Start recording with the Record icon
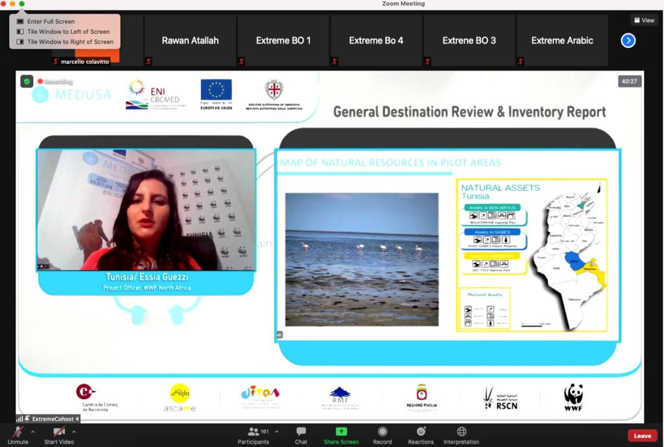Image resolution: width=664 pixels, height=447 pixels. [x=383, y=432]
